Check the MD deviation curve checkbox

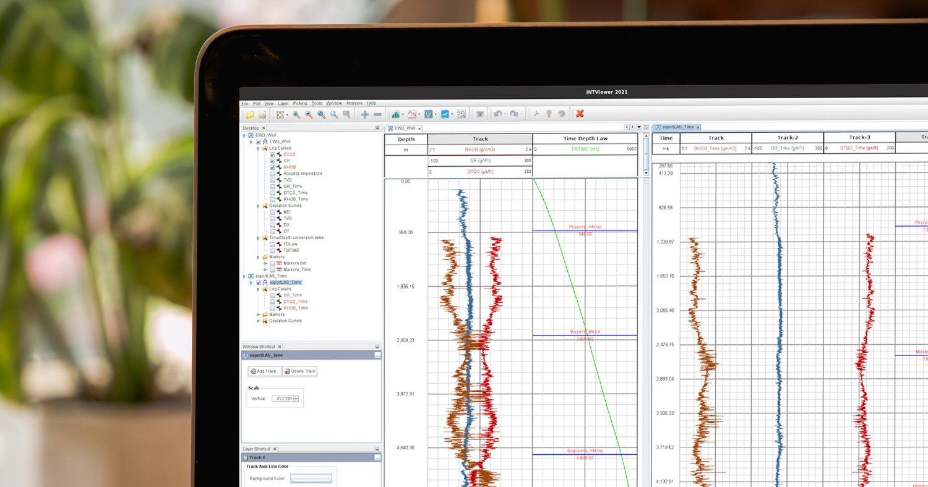(x=273, y=212)
